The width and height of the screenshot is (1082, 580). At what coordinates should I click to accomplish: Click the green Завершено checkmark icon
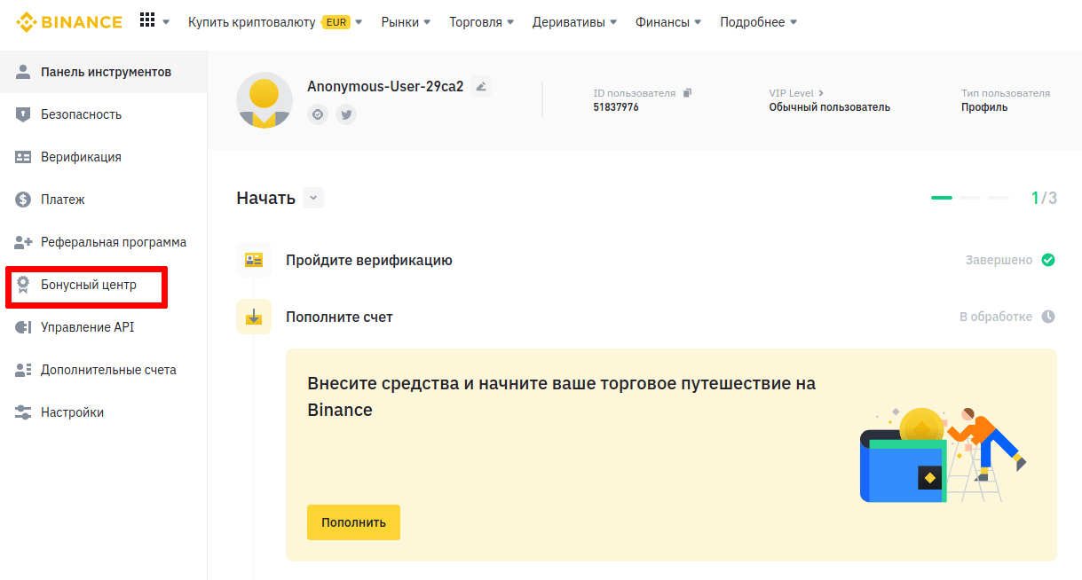click(x=1048, y=260)
